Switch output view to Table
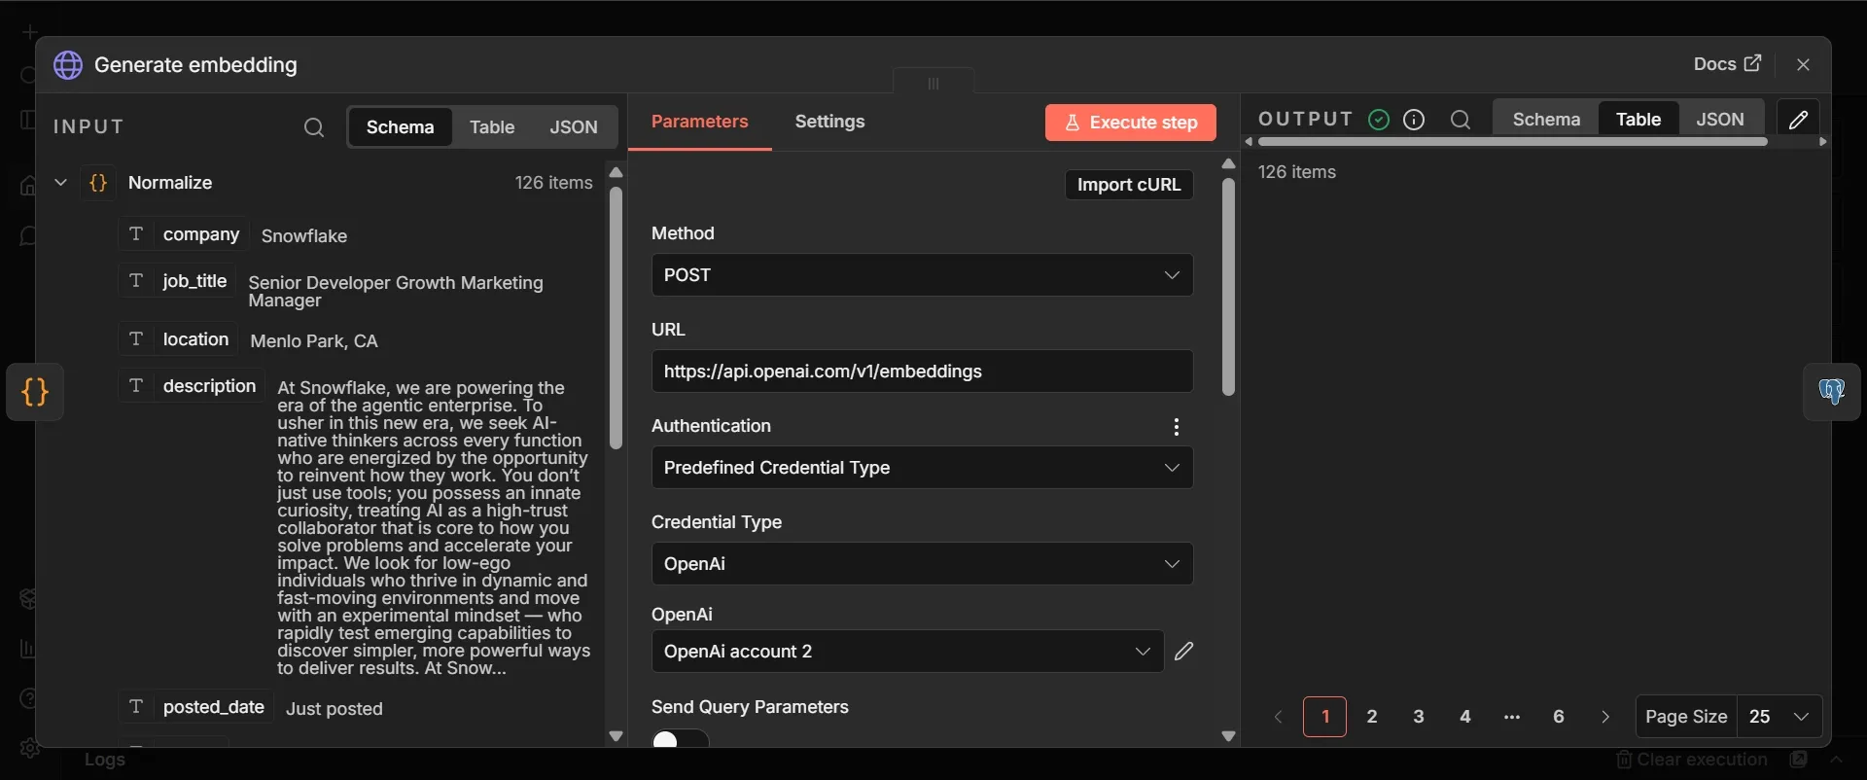The height and width of the screenshot is (780, 1867). point(1638,120)
